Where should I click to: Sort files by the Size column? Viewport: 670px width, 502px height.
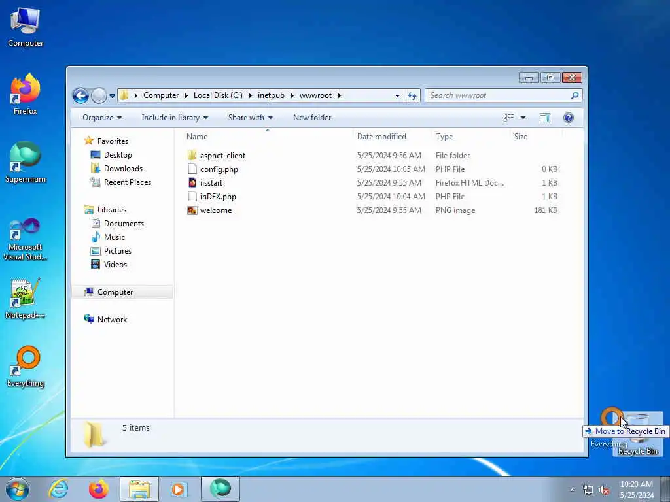(x=537, y=137)
